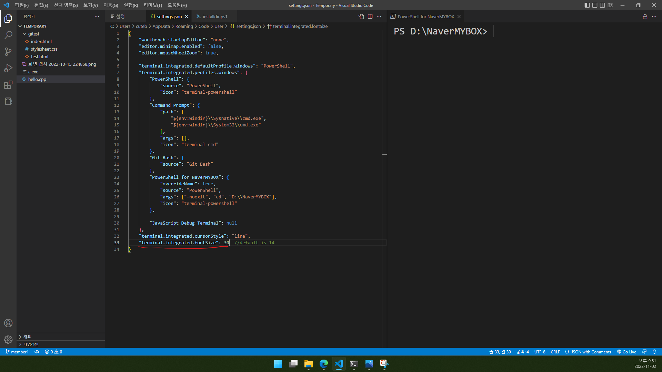Change the CRLF end of line sequence
The width and height of the screenshot is (662, 372).
coord(555,352)
